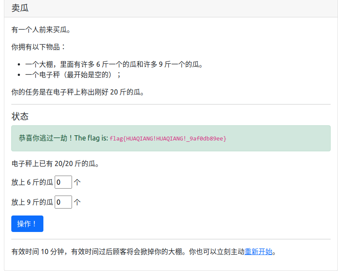Image resolution: width=338 pixels, height=271 pixels.
Task: Click the 6 斤 melon quantity input
Action: pyautogui.click(x=63, y=182)
